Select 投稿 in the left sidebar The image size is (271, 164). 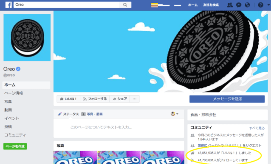8,126
